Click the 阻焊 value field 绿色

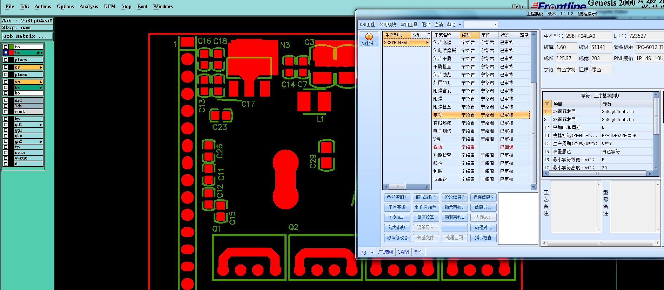click(x=601, y=70)
